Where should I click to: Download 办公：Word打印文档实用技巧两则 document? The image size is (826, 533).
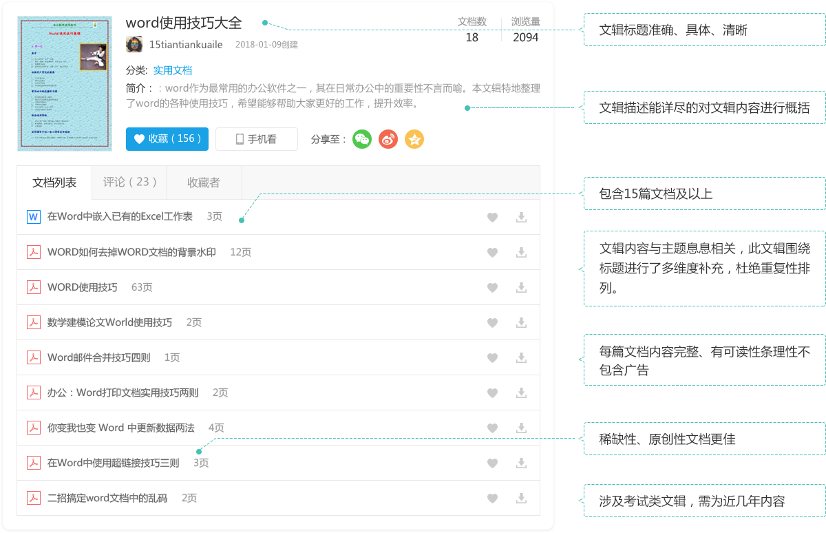point(522,393)
